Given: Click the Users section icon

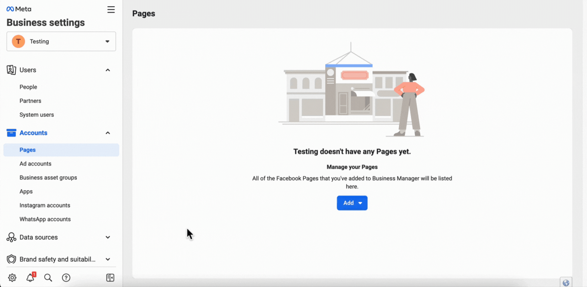Looking at the screenshot, I should coord(11,70).
